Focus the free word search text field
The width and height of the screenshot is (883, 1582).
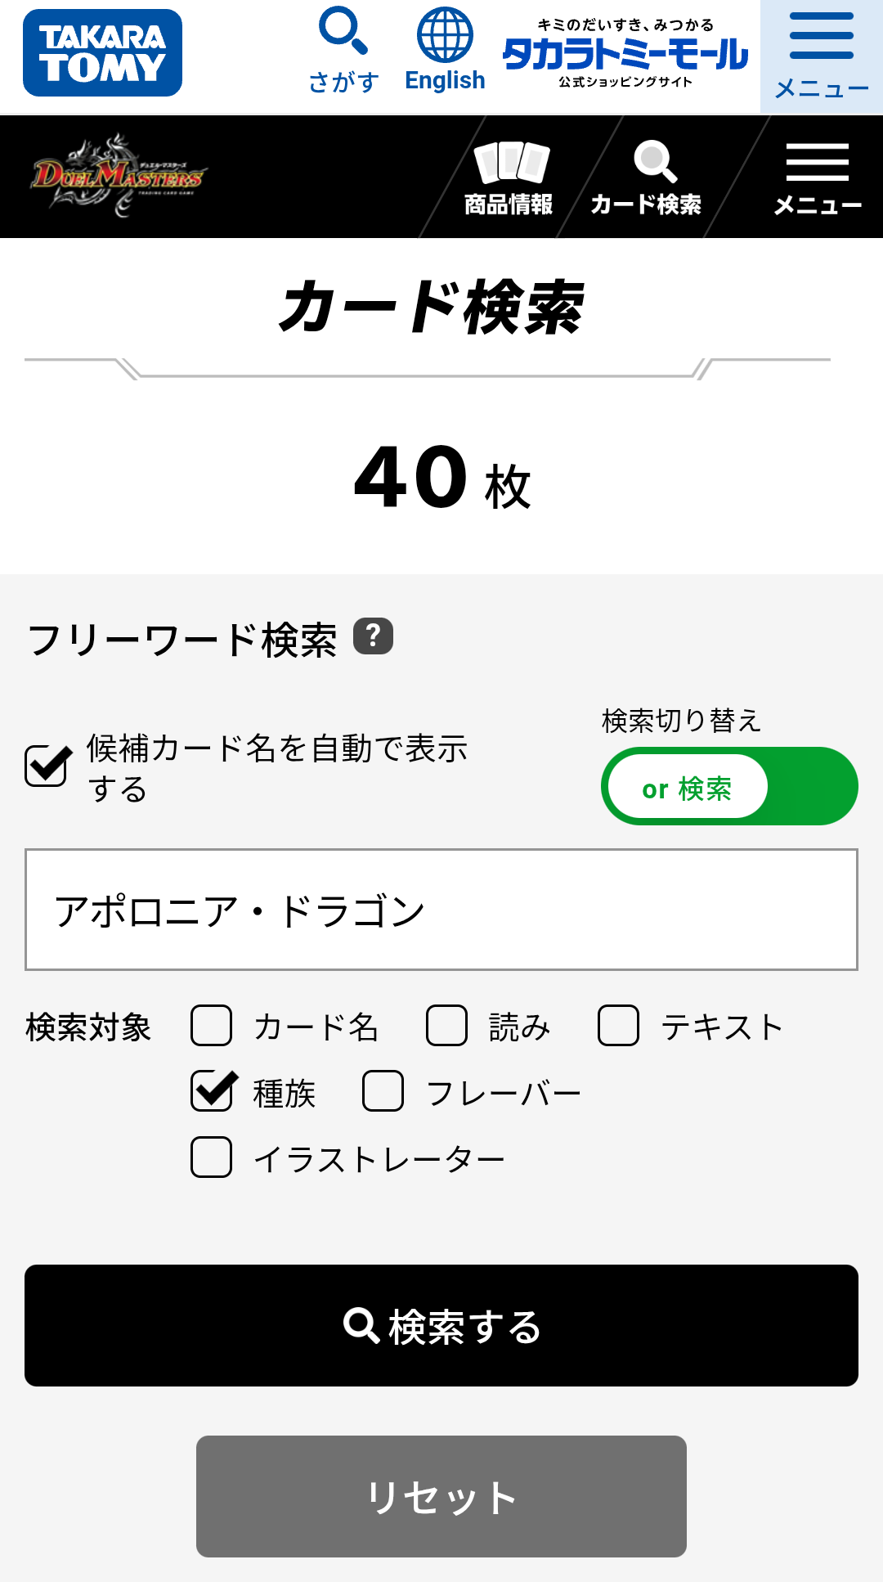pyautogui.click(x=441, y=910)
